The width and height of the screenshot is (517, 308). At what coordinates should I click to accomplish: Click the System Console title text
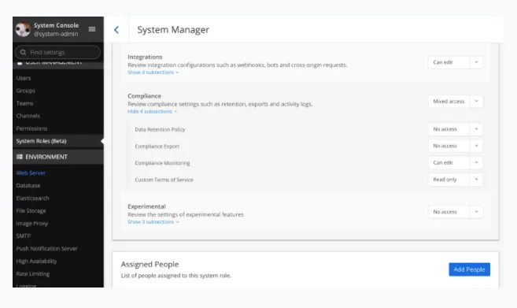[56, 25]
